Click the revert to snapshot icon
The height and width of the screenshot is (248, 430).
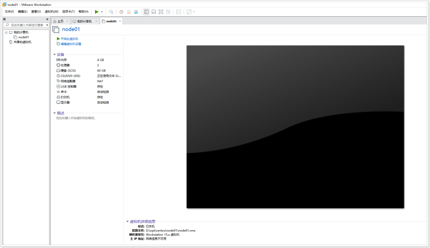coord(129,12)
